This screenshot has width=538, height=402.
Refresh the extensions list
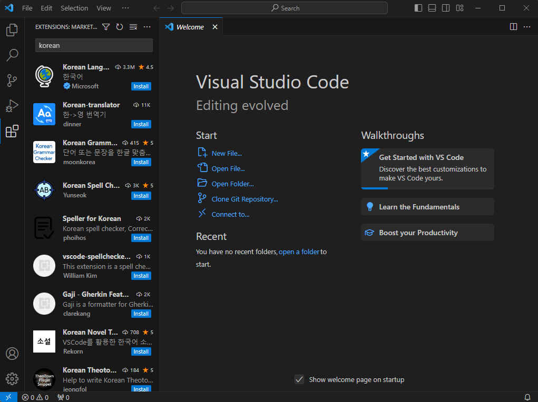[x=120, y=27]
